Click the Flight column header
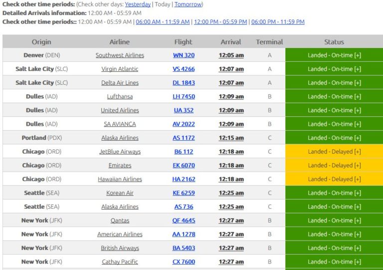Viewport: 383px width, 270px height. pos(183,42)
